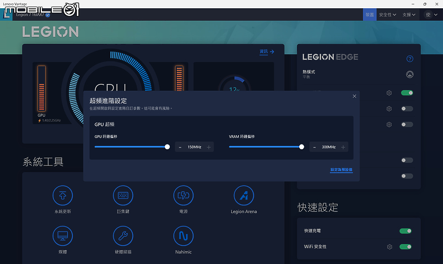Viewport: 443px width, 264px height.
Task: Decrease VRAM clock offset with minus
Action: coord(315,147)
